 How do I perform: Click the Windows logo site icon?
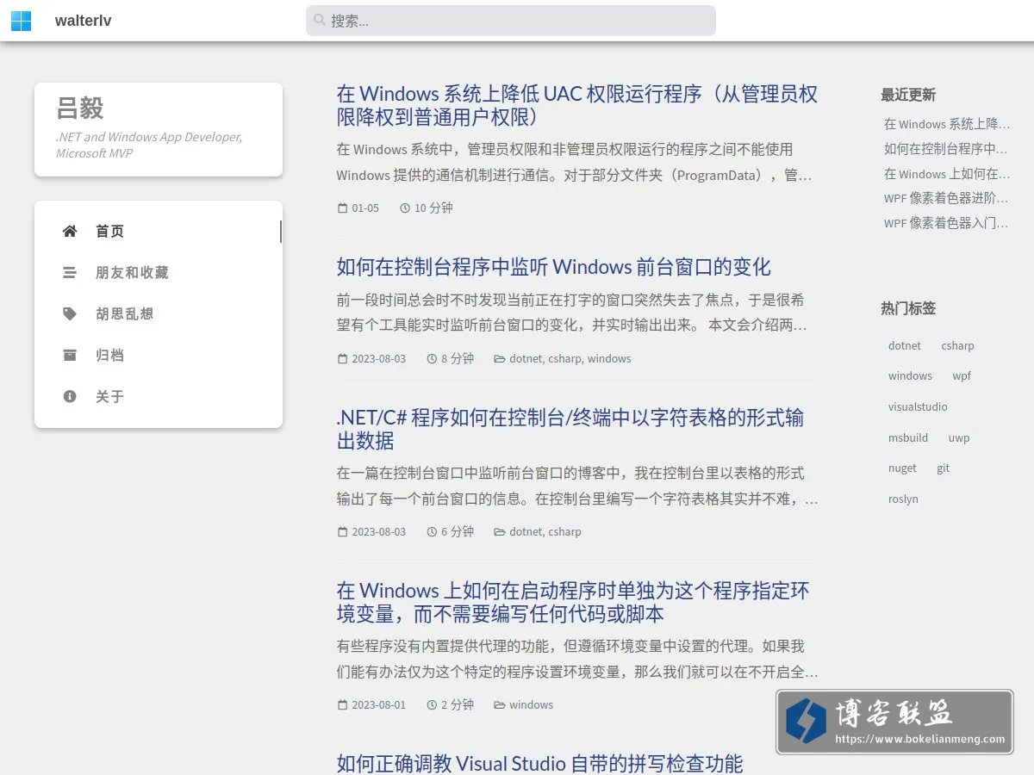tap(21, 21)
